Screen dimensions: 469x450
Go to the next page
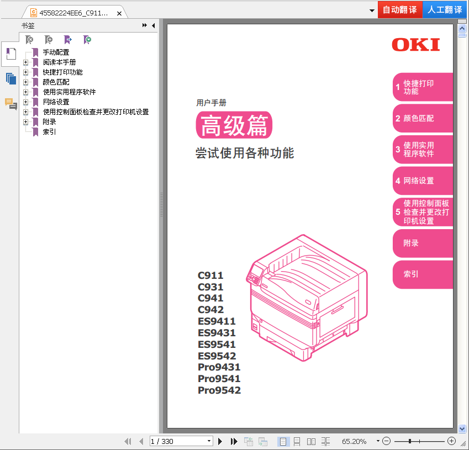(220, 441)
